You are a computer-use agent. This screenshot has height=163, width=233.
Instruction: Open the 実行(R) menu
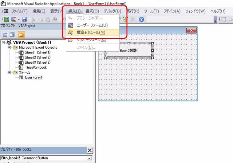(133, 11)
